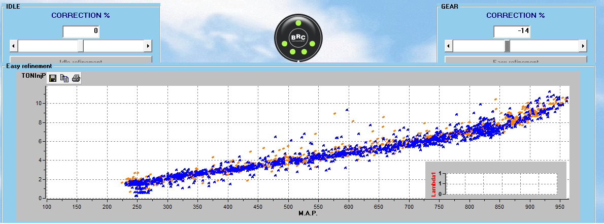Click the bottom-right green LED on BRC switch
The width and height of the screenshot is (604, 224).
click(x=304, y=51)
